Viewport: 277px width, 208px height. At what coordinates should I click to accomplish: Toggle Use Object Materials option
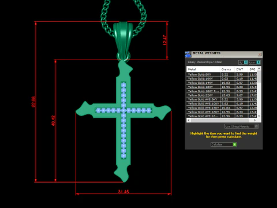point(241,127)
